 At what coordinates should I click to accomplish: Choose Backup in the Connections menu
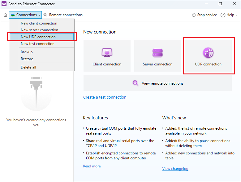click(42, 52)
